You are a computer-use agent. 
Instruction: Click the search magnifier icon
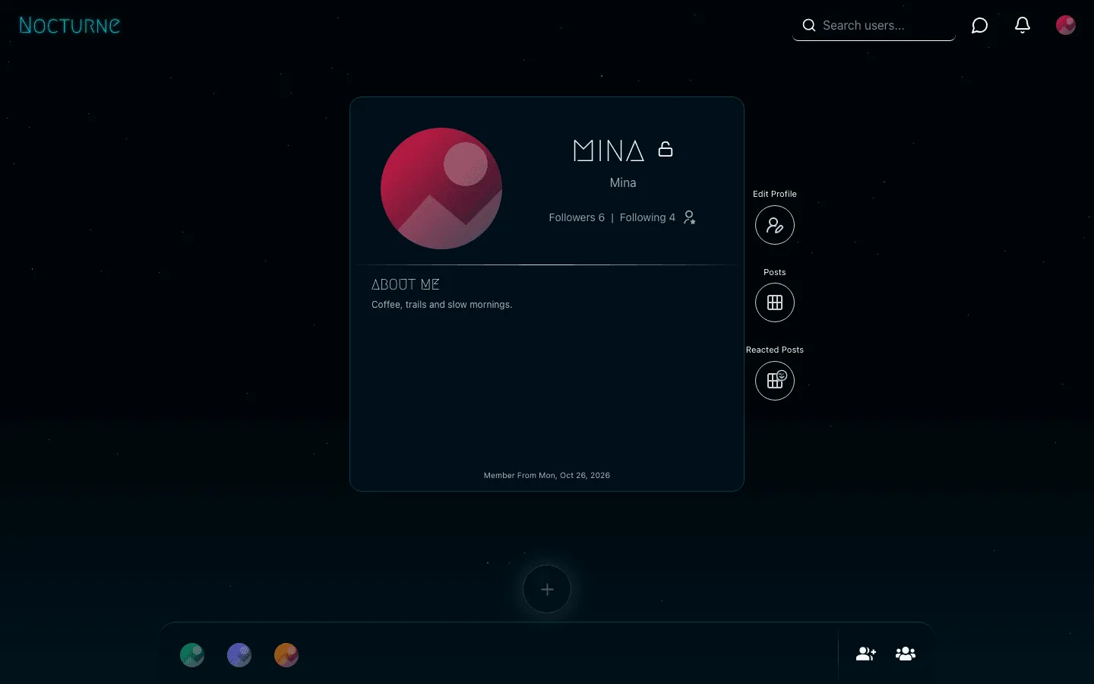(809, 25)
